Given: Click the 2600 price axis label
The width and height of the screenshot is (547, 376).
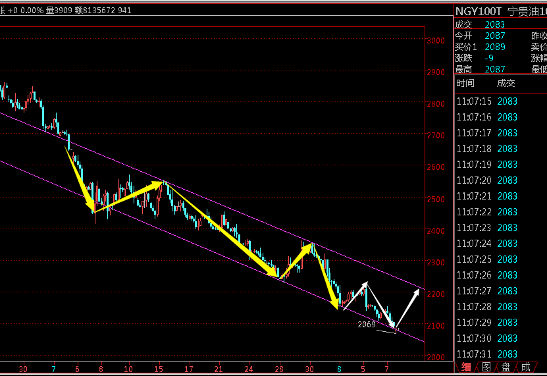Looking at the screenshot, I should coord(436,167).
